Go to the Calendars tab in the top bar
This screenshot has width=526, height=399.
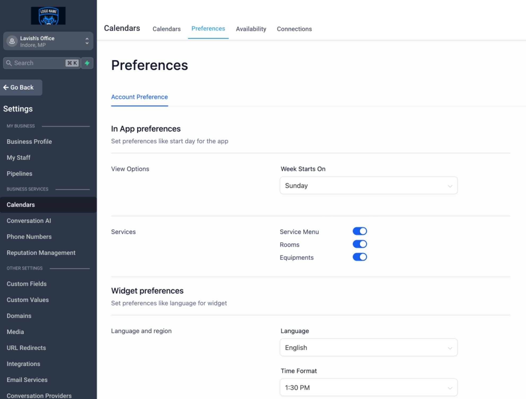[166, 29]
